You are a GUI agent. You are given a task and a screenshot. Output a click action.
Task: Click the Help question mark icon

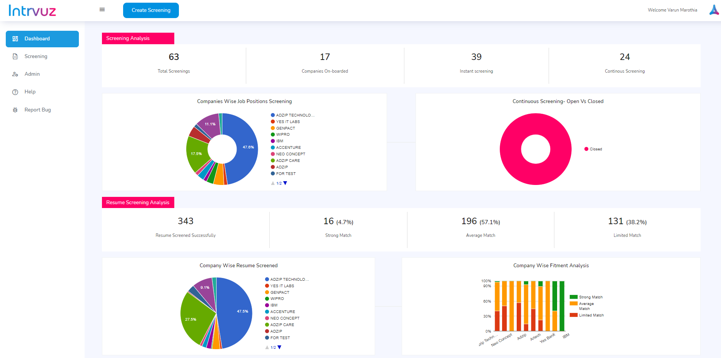coord(15,92)
